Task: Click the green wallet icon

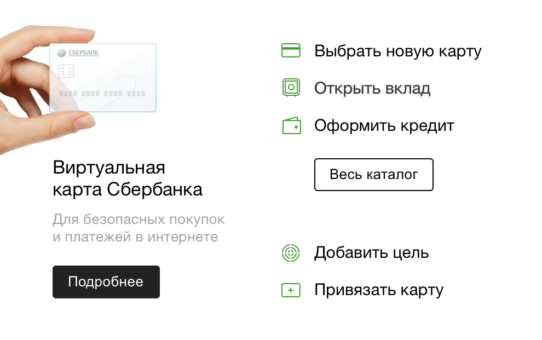Action: point(292,125)
